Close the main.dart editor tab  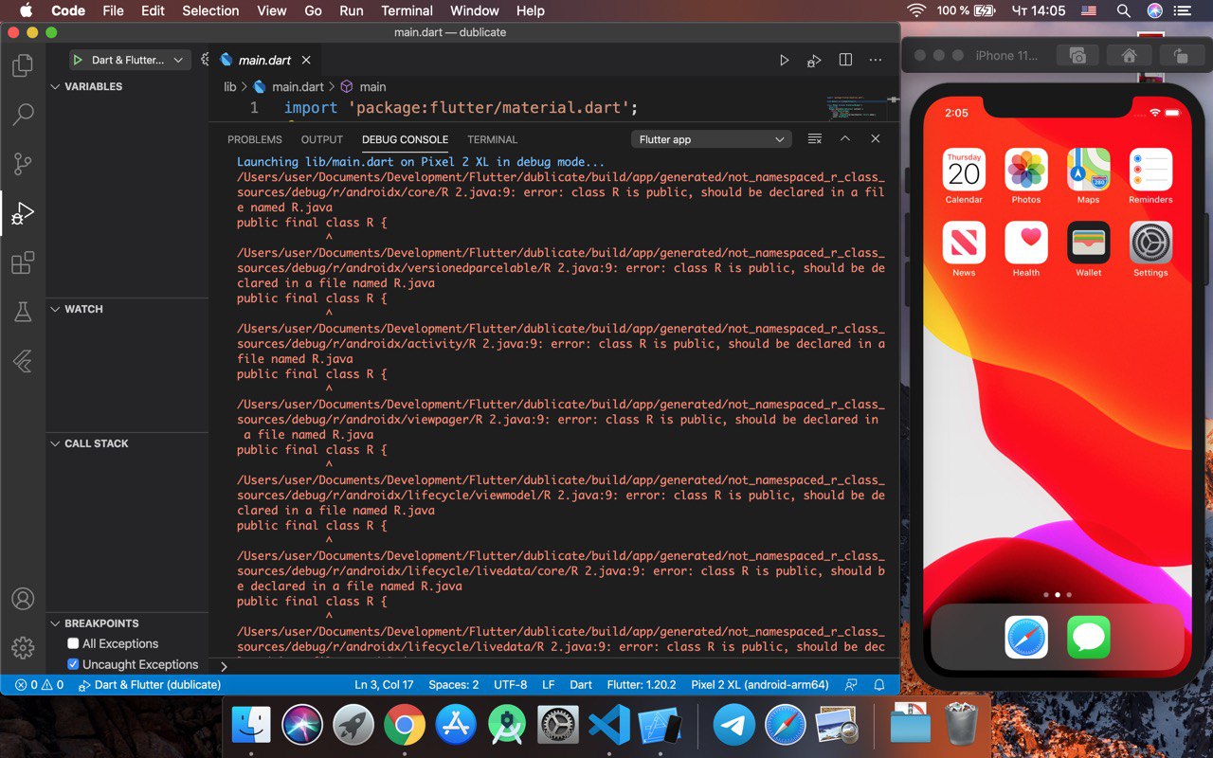point(306,60)
